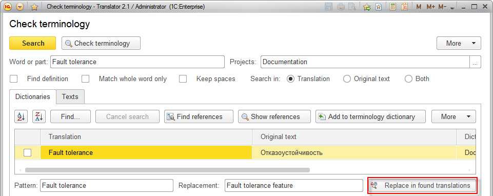Open the top More dropdown
The width and height of the screenshot is (493, 196).
[459, 43]
